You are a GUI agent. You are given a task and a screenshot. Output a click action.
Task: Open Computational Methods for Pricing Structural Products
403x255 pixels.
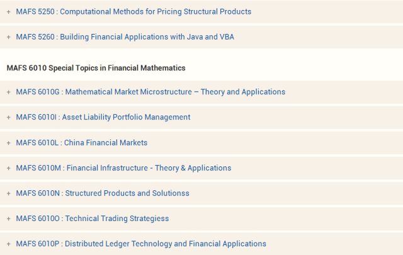click(133, 11)
